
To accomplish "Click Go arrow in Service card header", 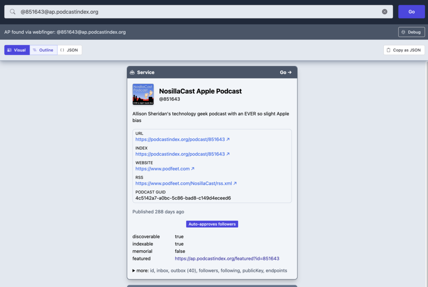I will (x=285, y=72).
